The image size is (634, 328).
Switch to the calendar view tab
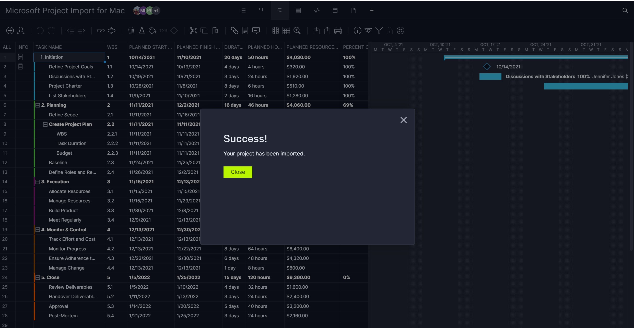tap(335, 10)
